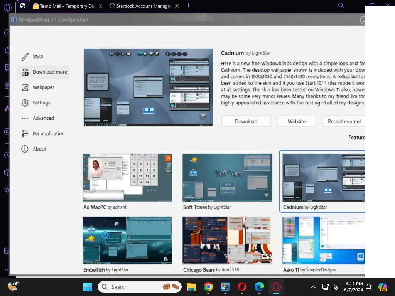Click the Advanced three-dots icon
Image resolution: width=395 pixels, height=296 pixels.
tap(25, 118)
